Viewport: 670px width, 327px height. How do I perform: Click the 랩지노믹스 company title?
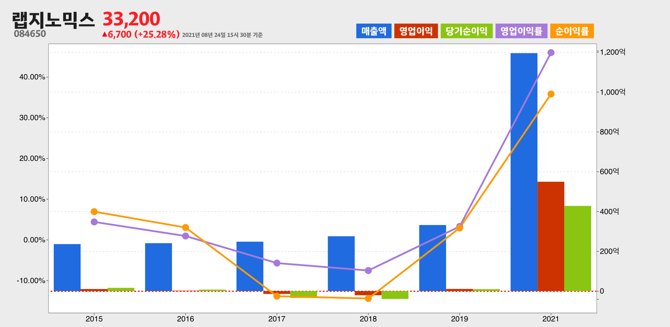point(53,20)
